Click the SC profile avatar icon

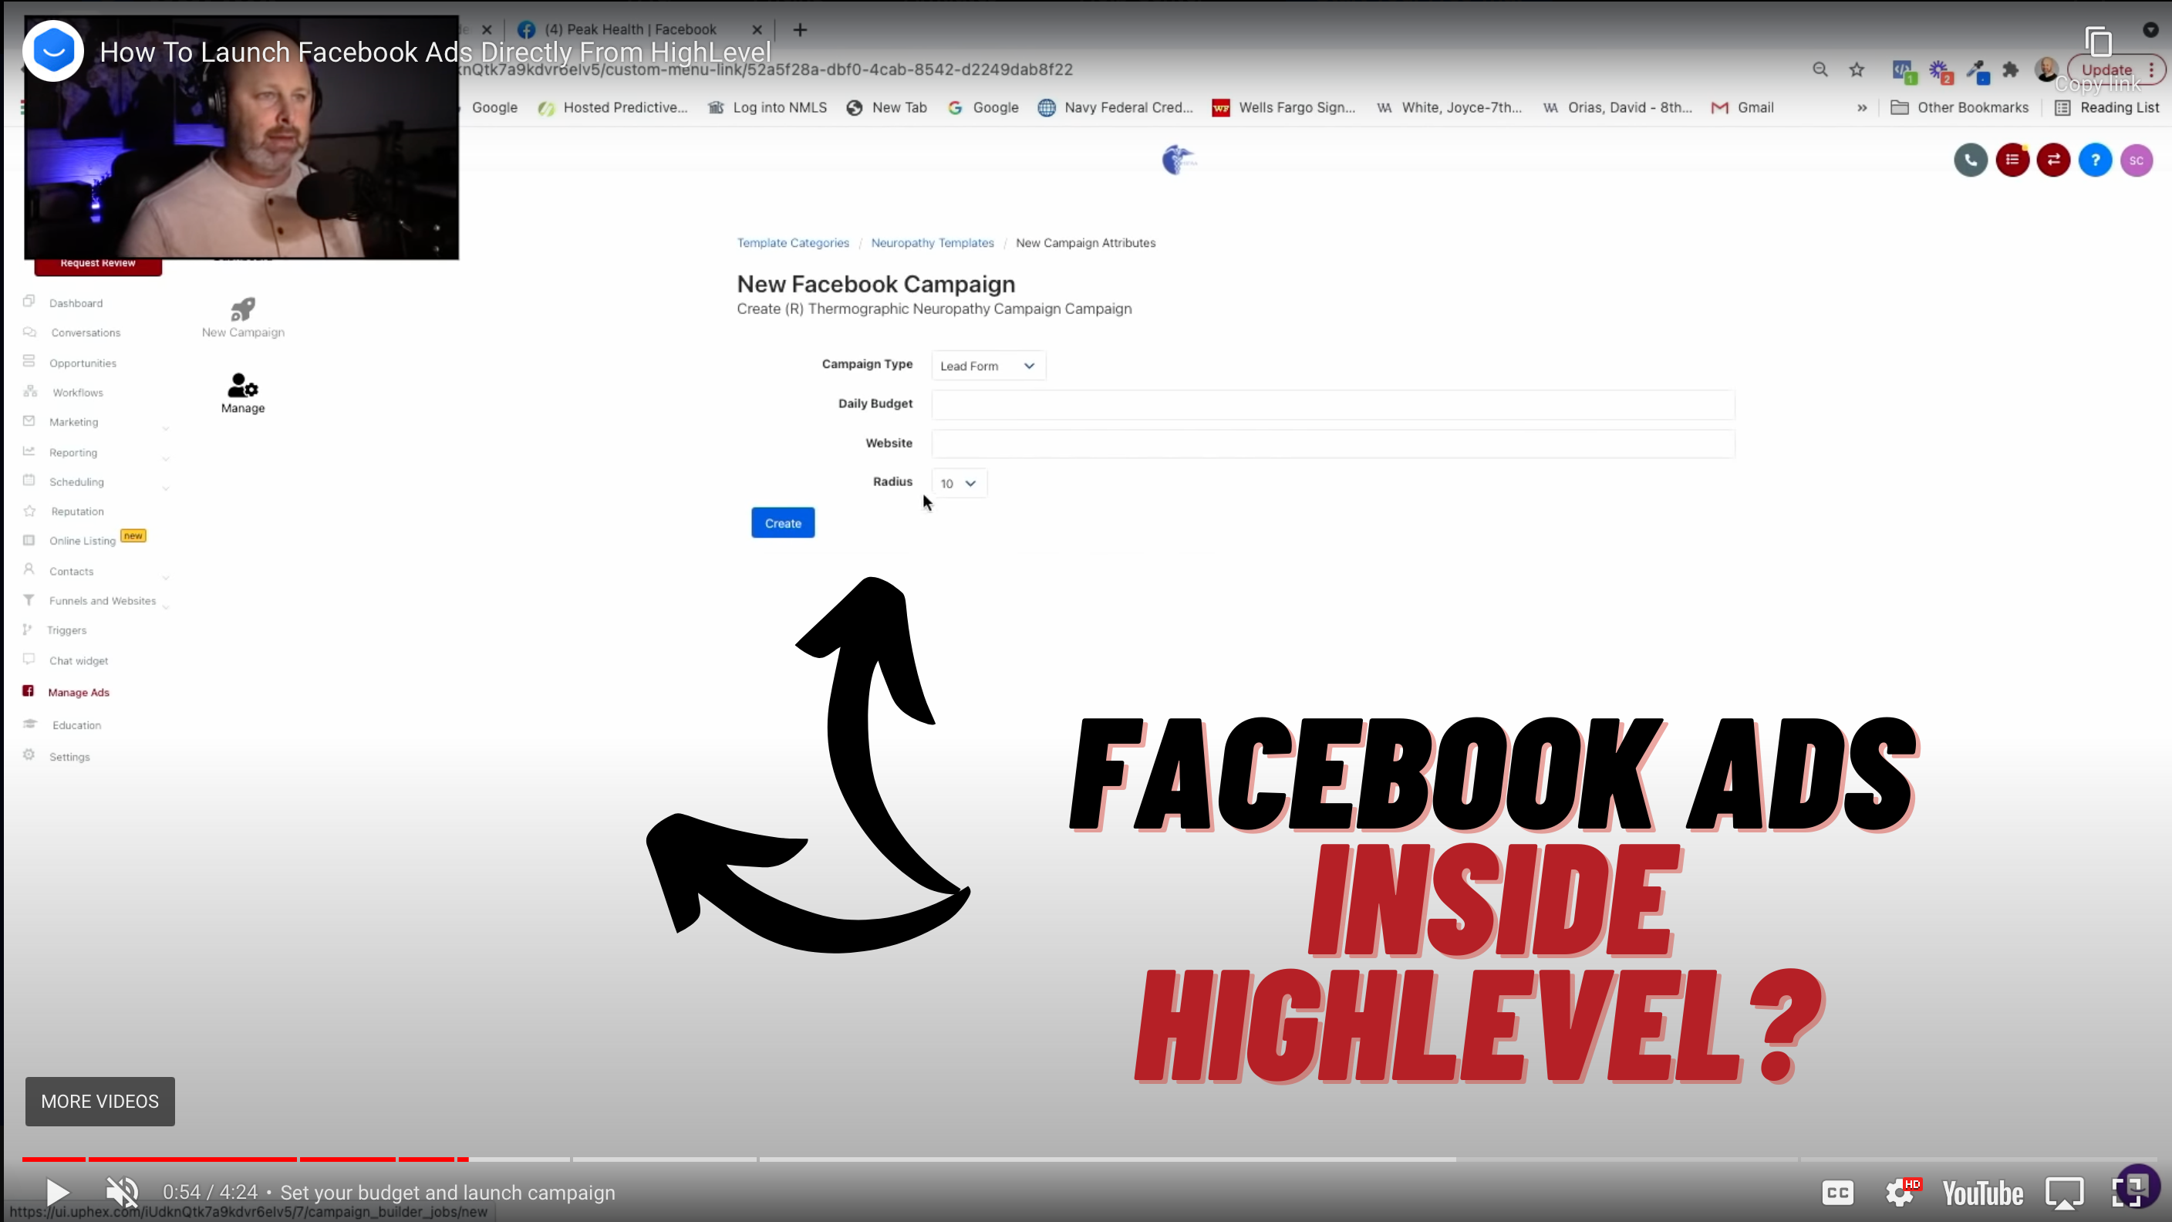[2137, 160]
